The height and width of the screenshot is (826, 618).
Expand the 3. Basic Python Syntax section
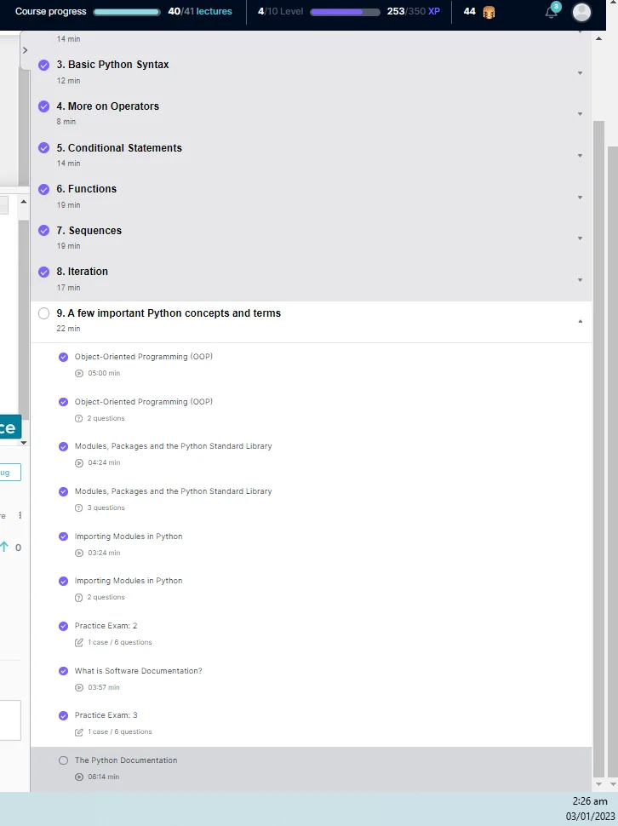(580, 72)
